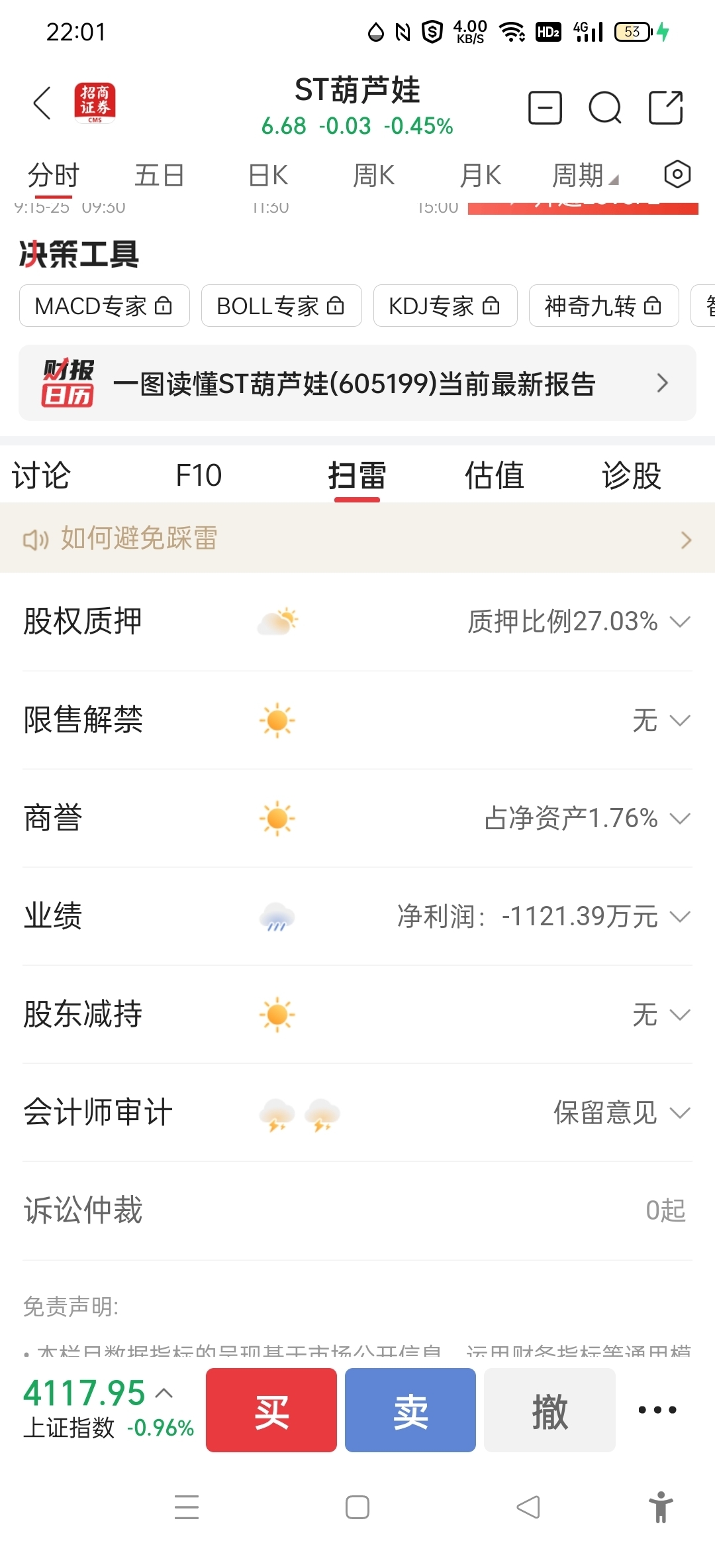Switch to the 估值 tab
The width and height of the screenshot is (715, 1551).
[x=494, y=475]
